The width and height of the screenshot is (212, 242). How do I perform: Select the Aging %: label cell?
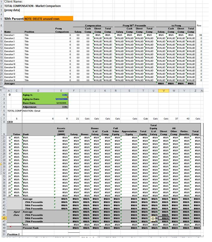tap(28, 95)
